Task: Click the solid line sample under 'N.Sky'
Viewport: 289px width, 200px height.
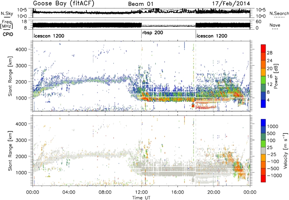Action: point(7,17)
